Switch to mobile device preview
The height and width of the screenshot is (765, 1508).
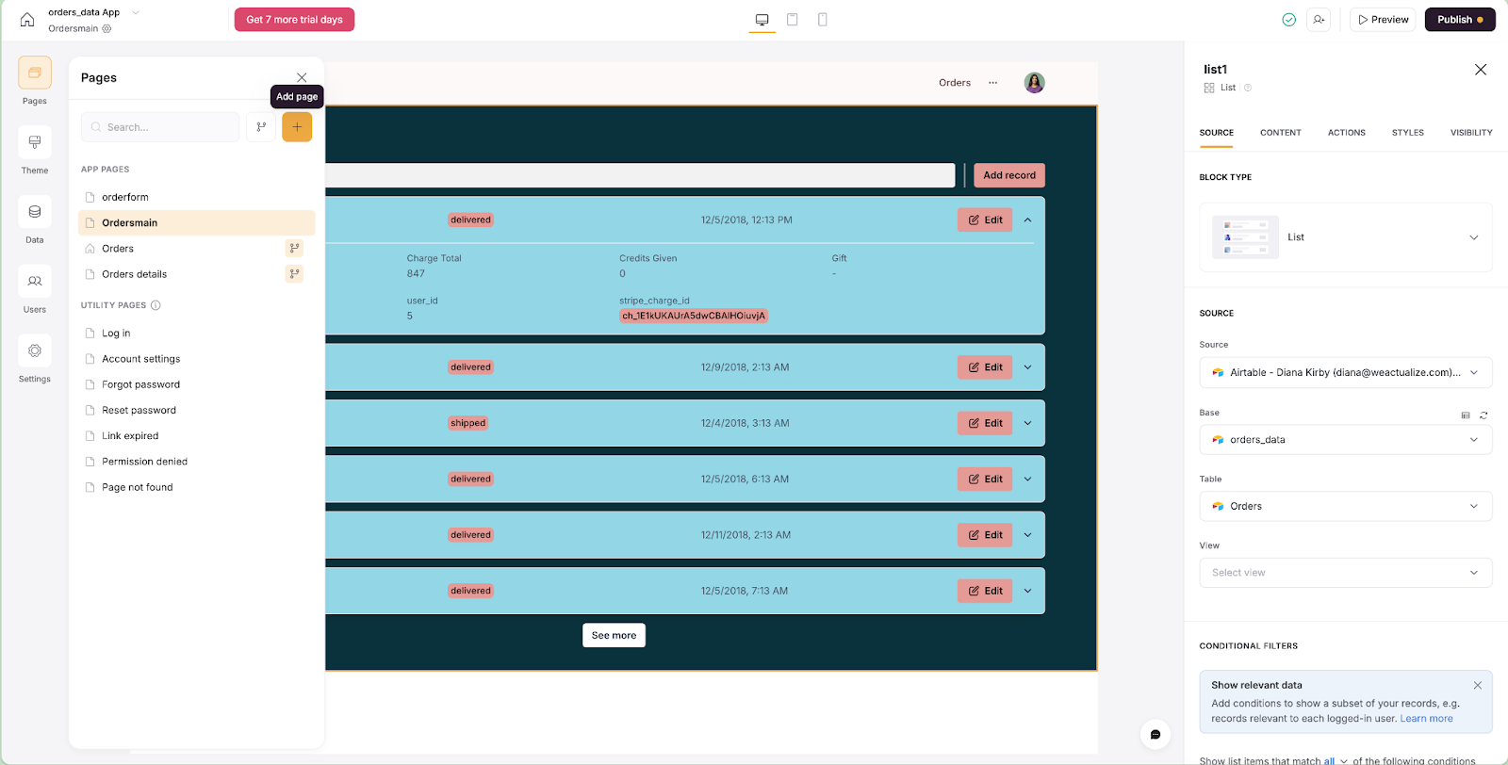tap(823, 20)
